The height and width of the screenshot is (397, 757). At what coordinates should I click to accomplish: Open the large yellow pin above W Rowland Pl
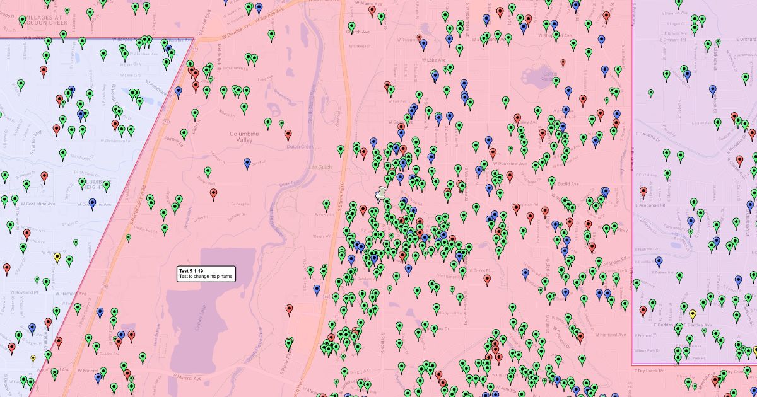pos(57,258)
